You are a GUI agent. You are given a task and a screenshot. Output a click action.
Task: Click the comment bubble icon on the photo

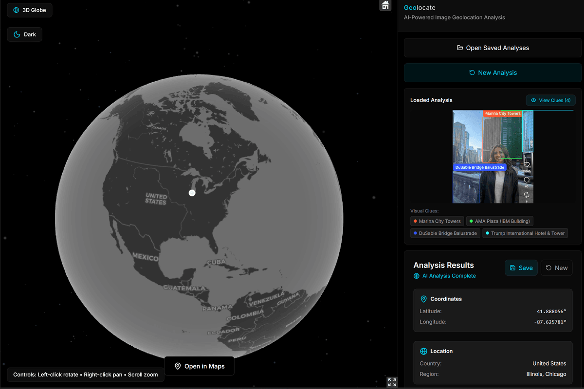click(x=527, y=180)
